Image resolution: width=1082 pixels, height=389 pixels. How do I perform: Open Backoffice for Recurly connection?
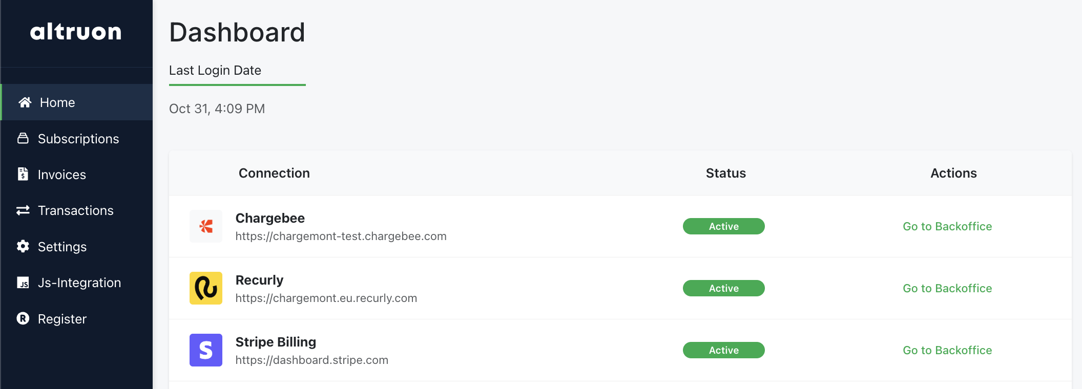coord(947,288)
